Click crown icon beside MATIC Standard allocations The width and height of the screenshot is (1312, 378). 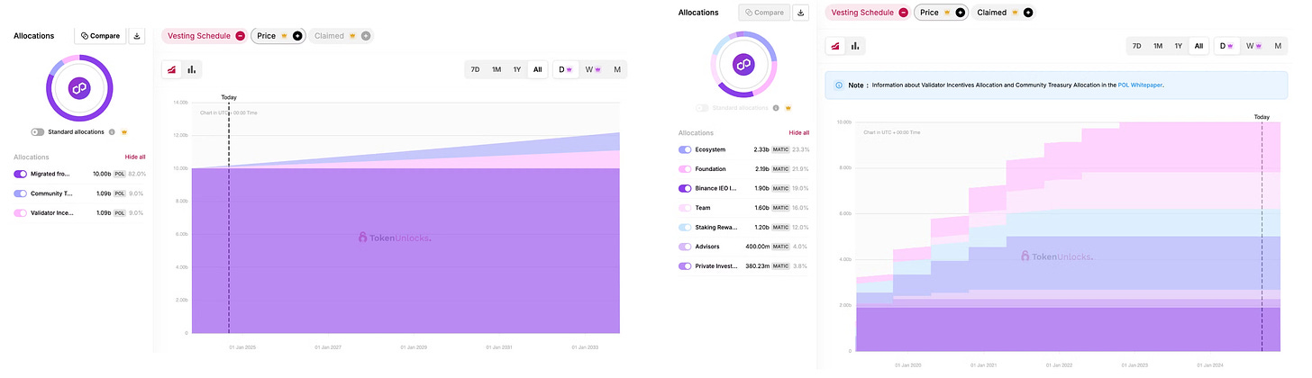[788, 108]
